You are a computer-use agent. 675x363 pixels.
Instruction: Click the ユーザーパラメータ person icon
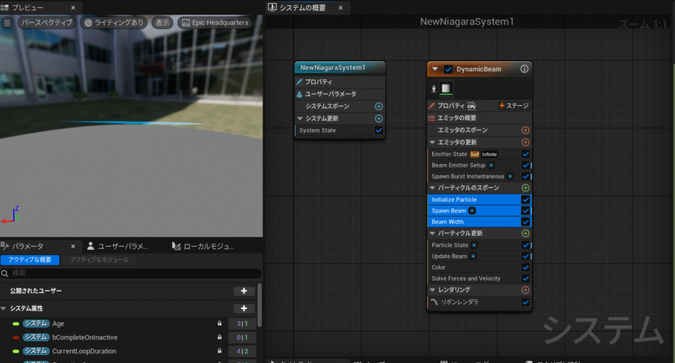(299, 94)
